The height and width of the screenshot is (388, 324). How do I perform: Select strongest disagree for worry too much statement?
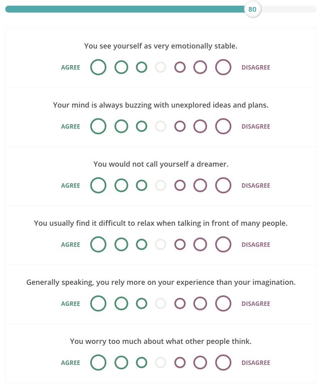tap(223, 363)
